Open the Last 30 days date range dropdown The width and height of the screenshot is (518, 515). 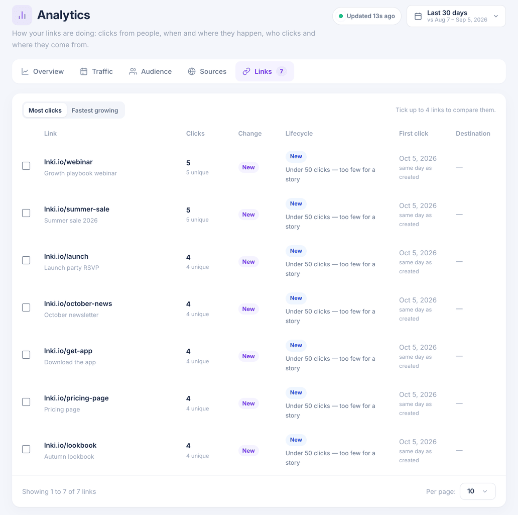click(456, 16)
